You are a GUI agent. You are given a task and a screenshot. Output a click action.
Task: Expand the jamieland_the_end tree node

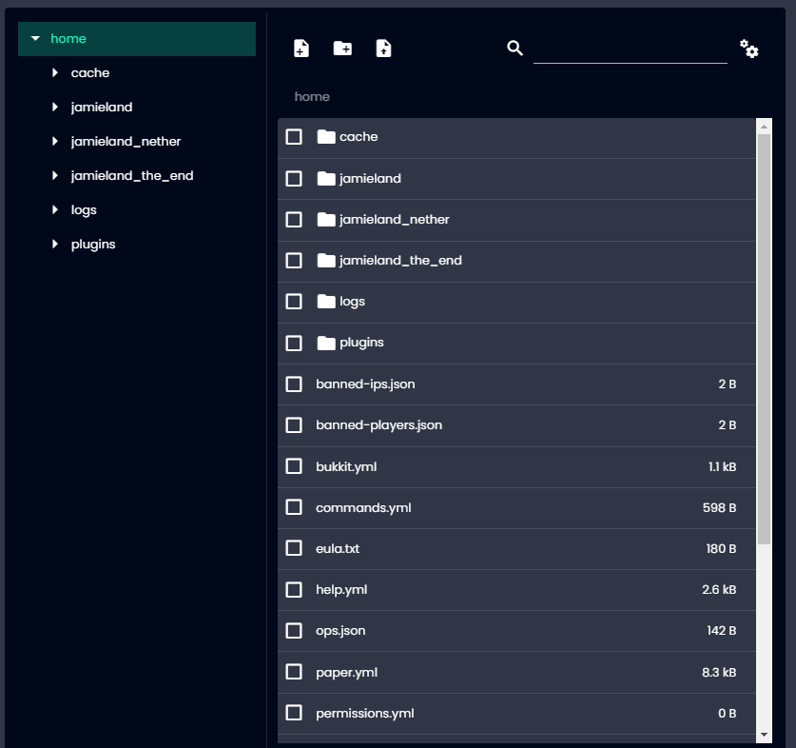55,175
